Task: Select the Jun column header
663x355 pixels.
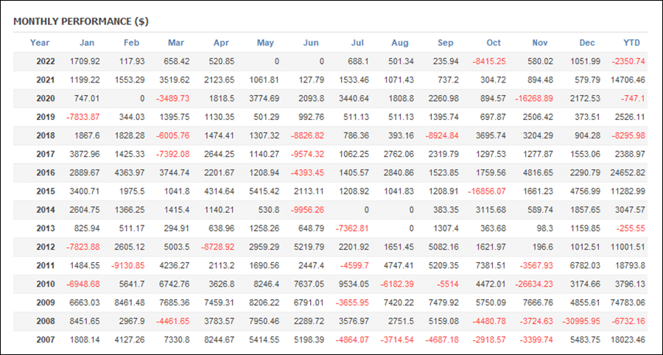Action: tap(311, 43)
